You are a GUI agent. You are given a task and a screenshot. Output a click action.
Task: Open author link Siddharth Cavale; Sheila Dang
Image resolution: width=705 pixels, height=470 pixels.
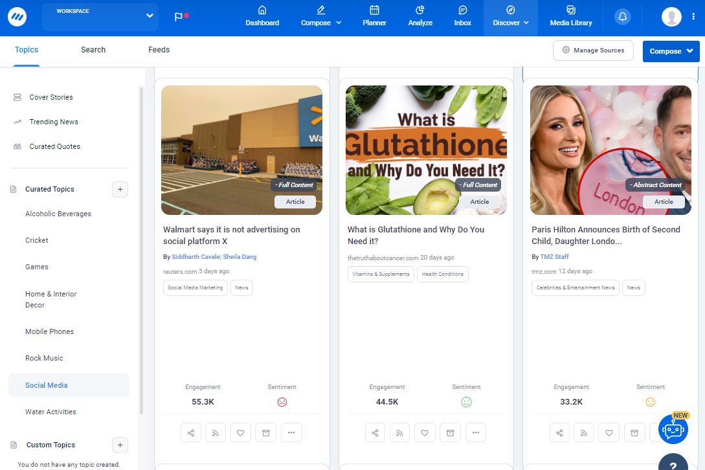click(214, 257)
